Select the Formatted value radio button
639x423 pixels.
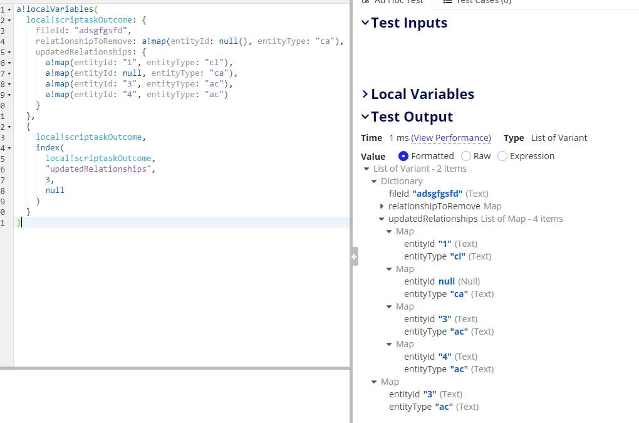[x=403, y=156]
